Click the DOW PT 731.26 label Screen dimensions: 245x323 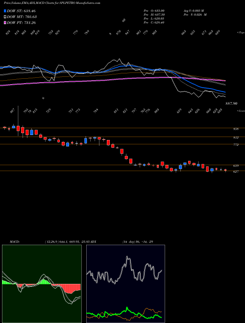tap(21, 23)
